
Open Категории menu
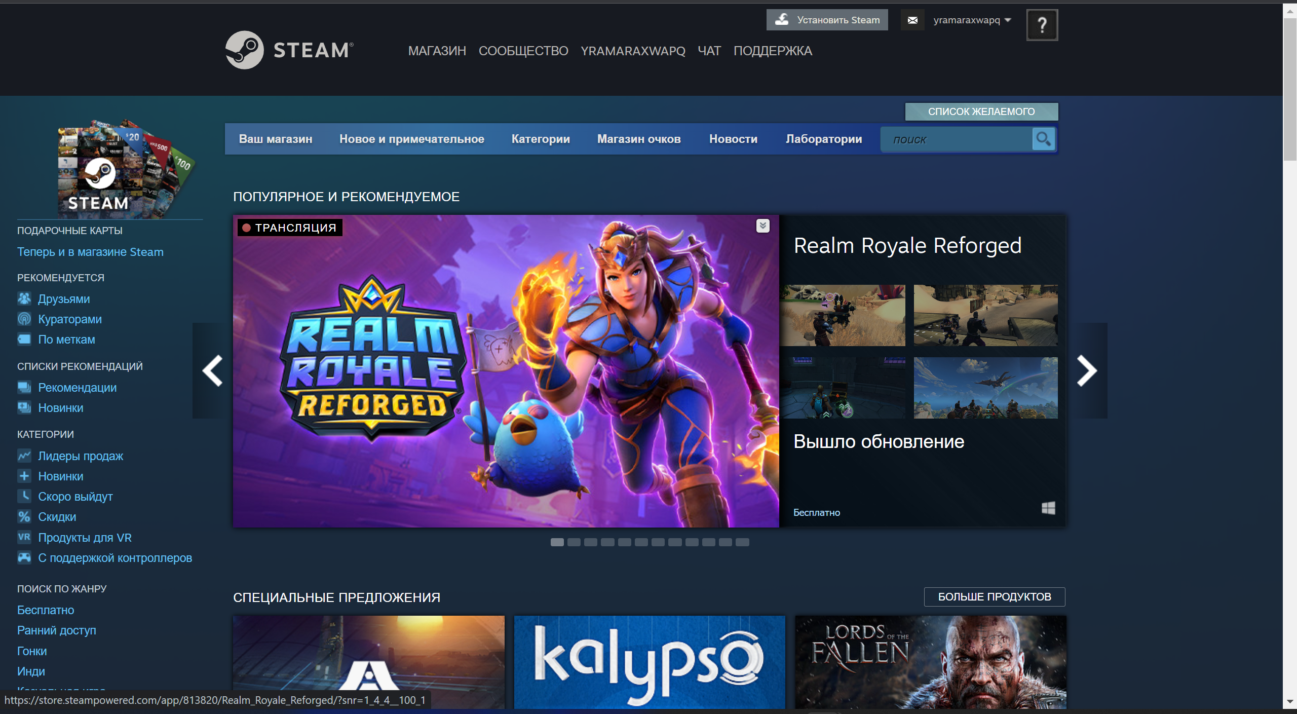541,139
